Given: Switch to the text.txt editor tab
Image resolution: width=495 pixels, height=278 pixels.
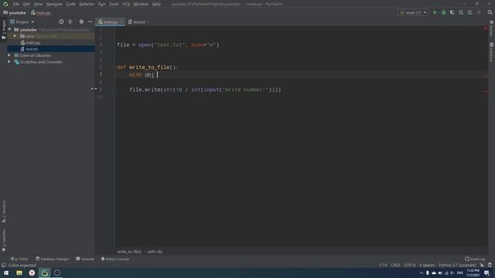Looking at the screenshot, I should tap(138, 22).
